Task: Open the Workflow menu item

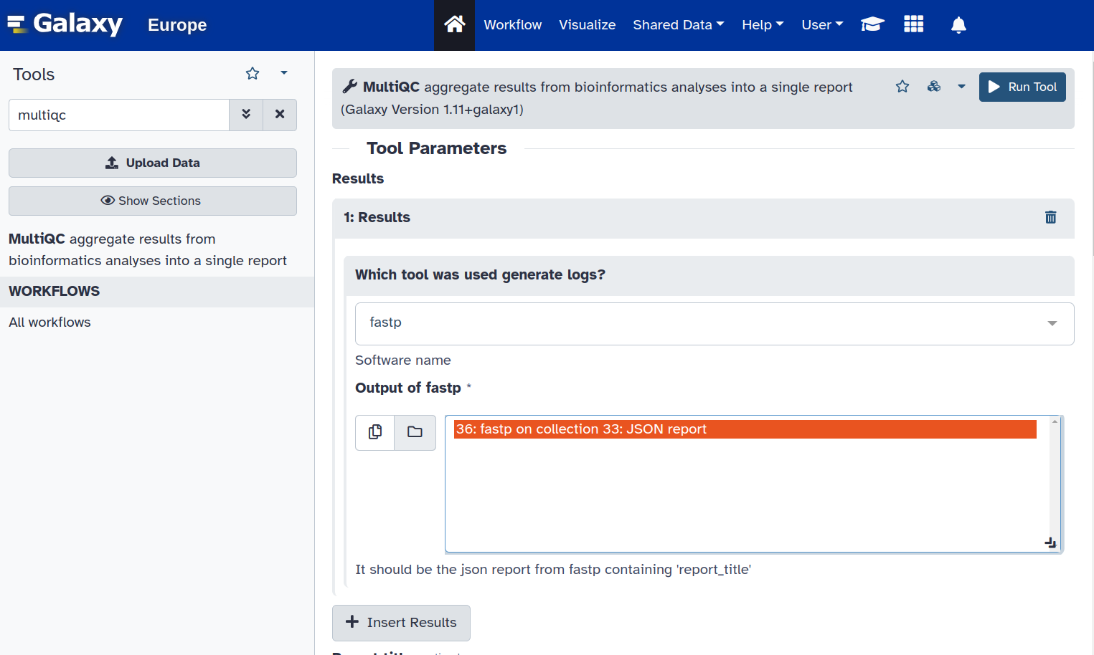Action: [x=512, y=24]
